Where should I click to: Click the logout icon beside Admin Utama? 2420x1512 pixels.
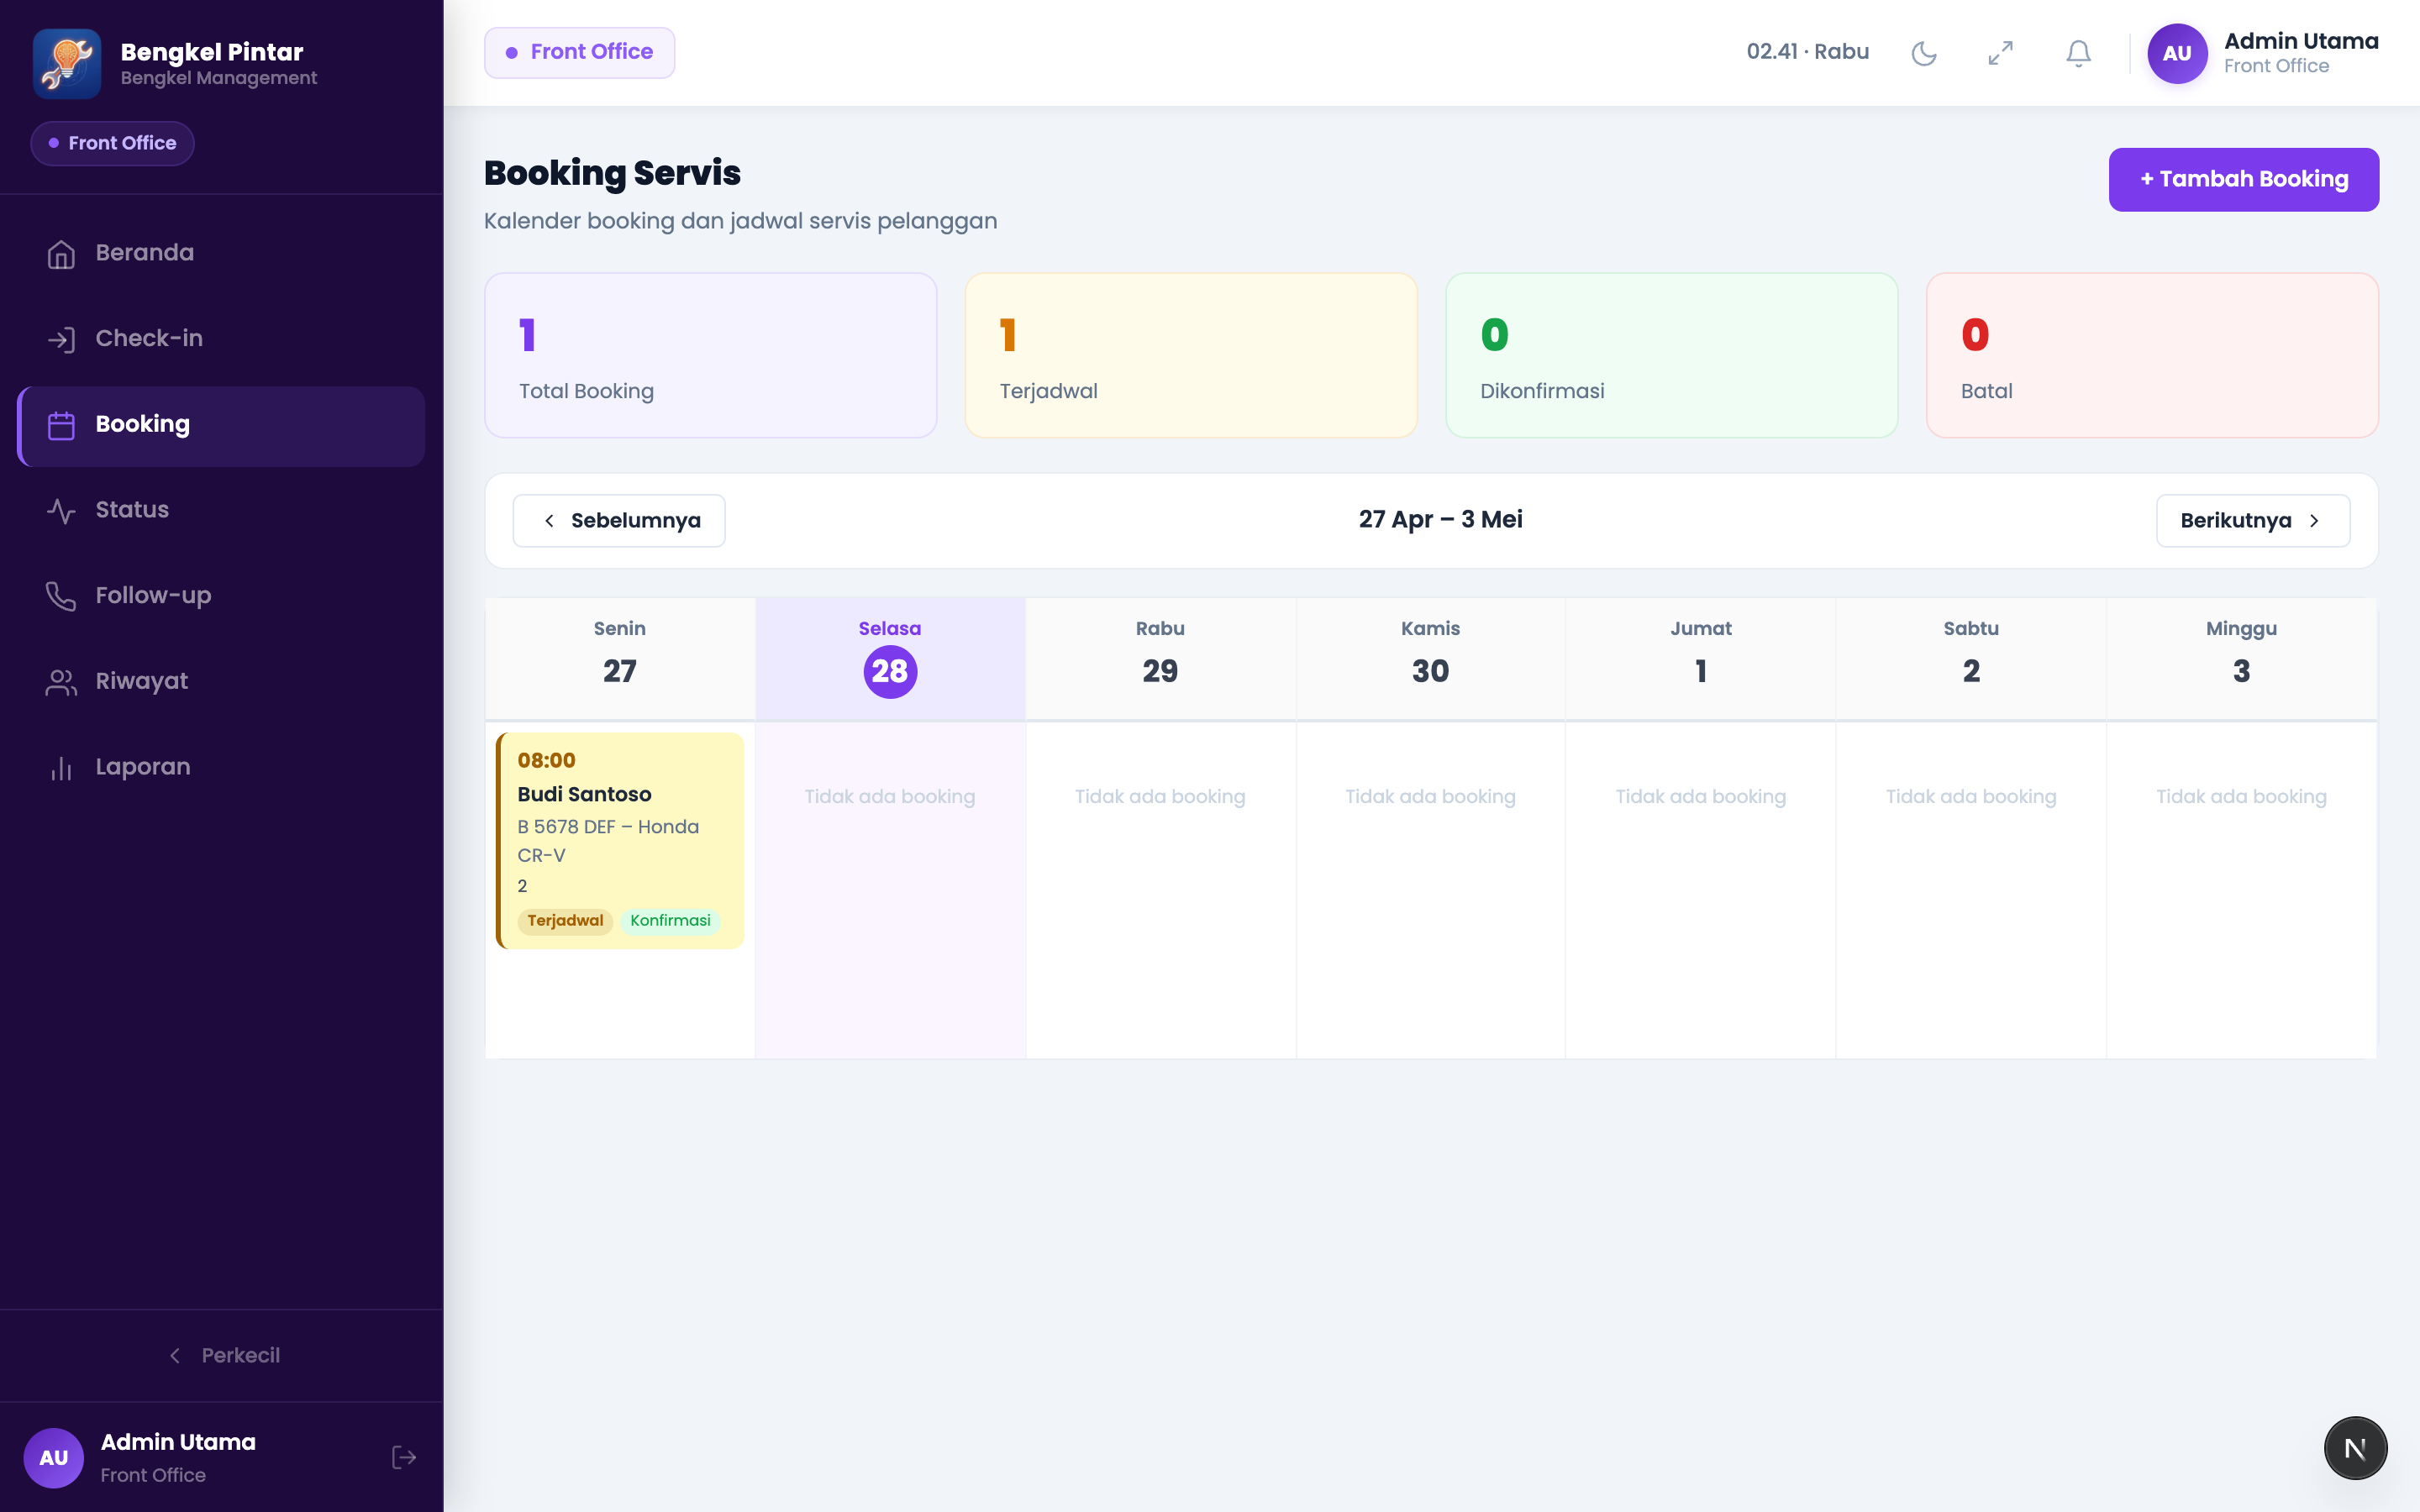[404, 1458]
